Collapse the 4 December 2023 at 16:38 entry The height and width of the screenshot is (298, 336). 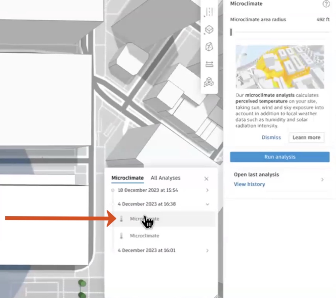pos(207,204)
